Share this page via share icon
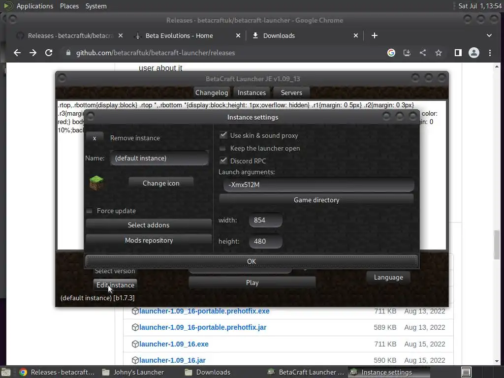This screenshot has width=504, height=378. tap(423, 53)
